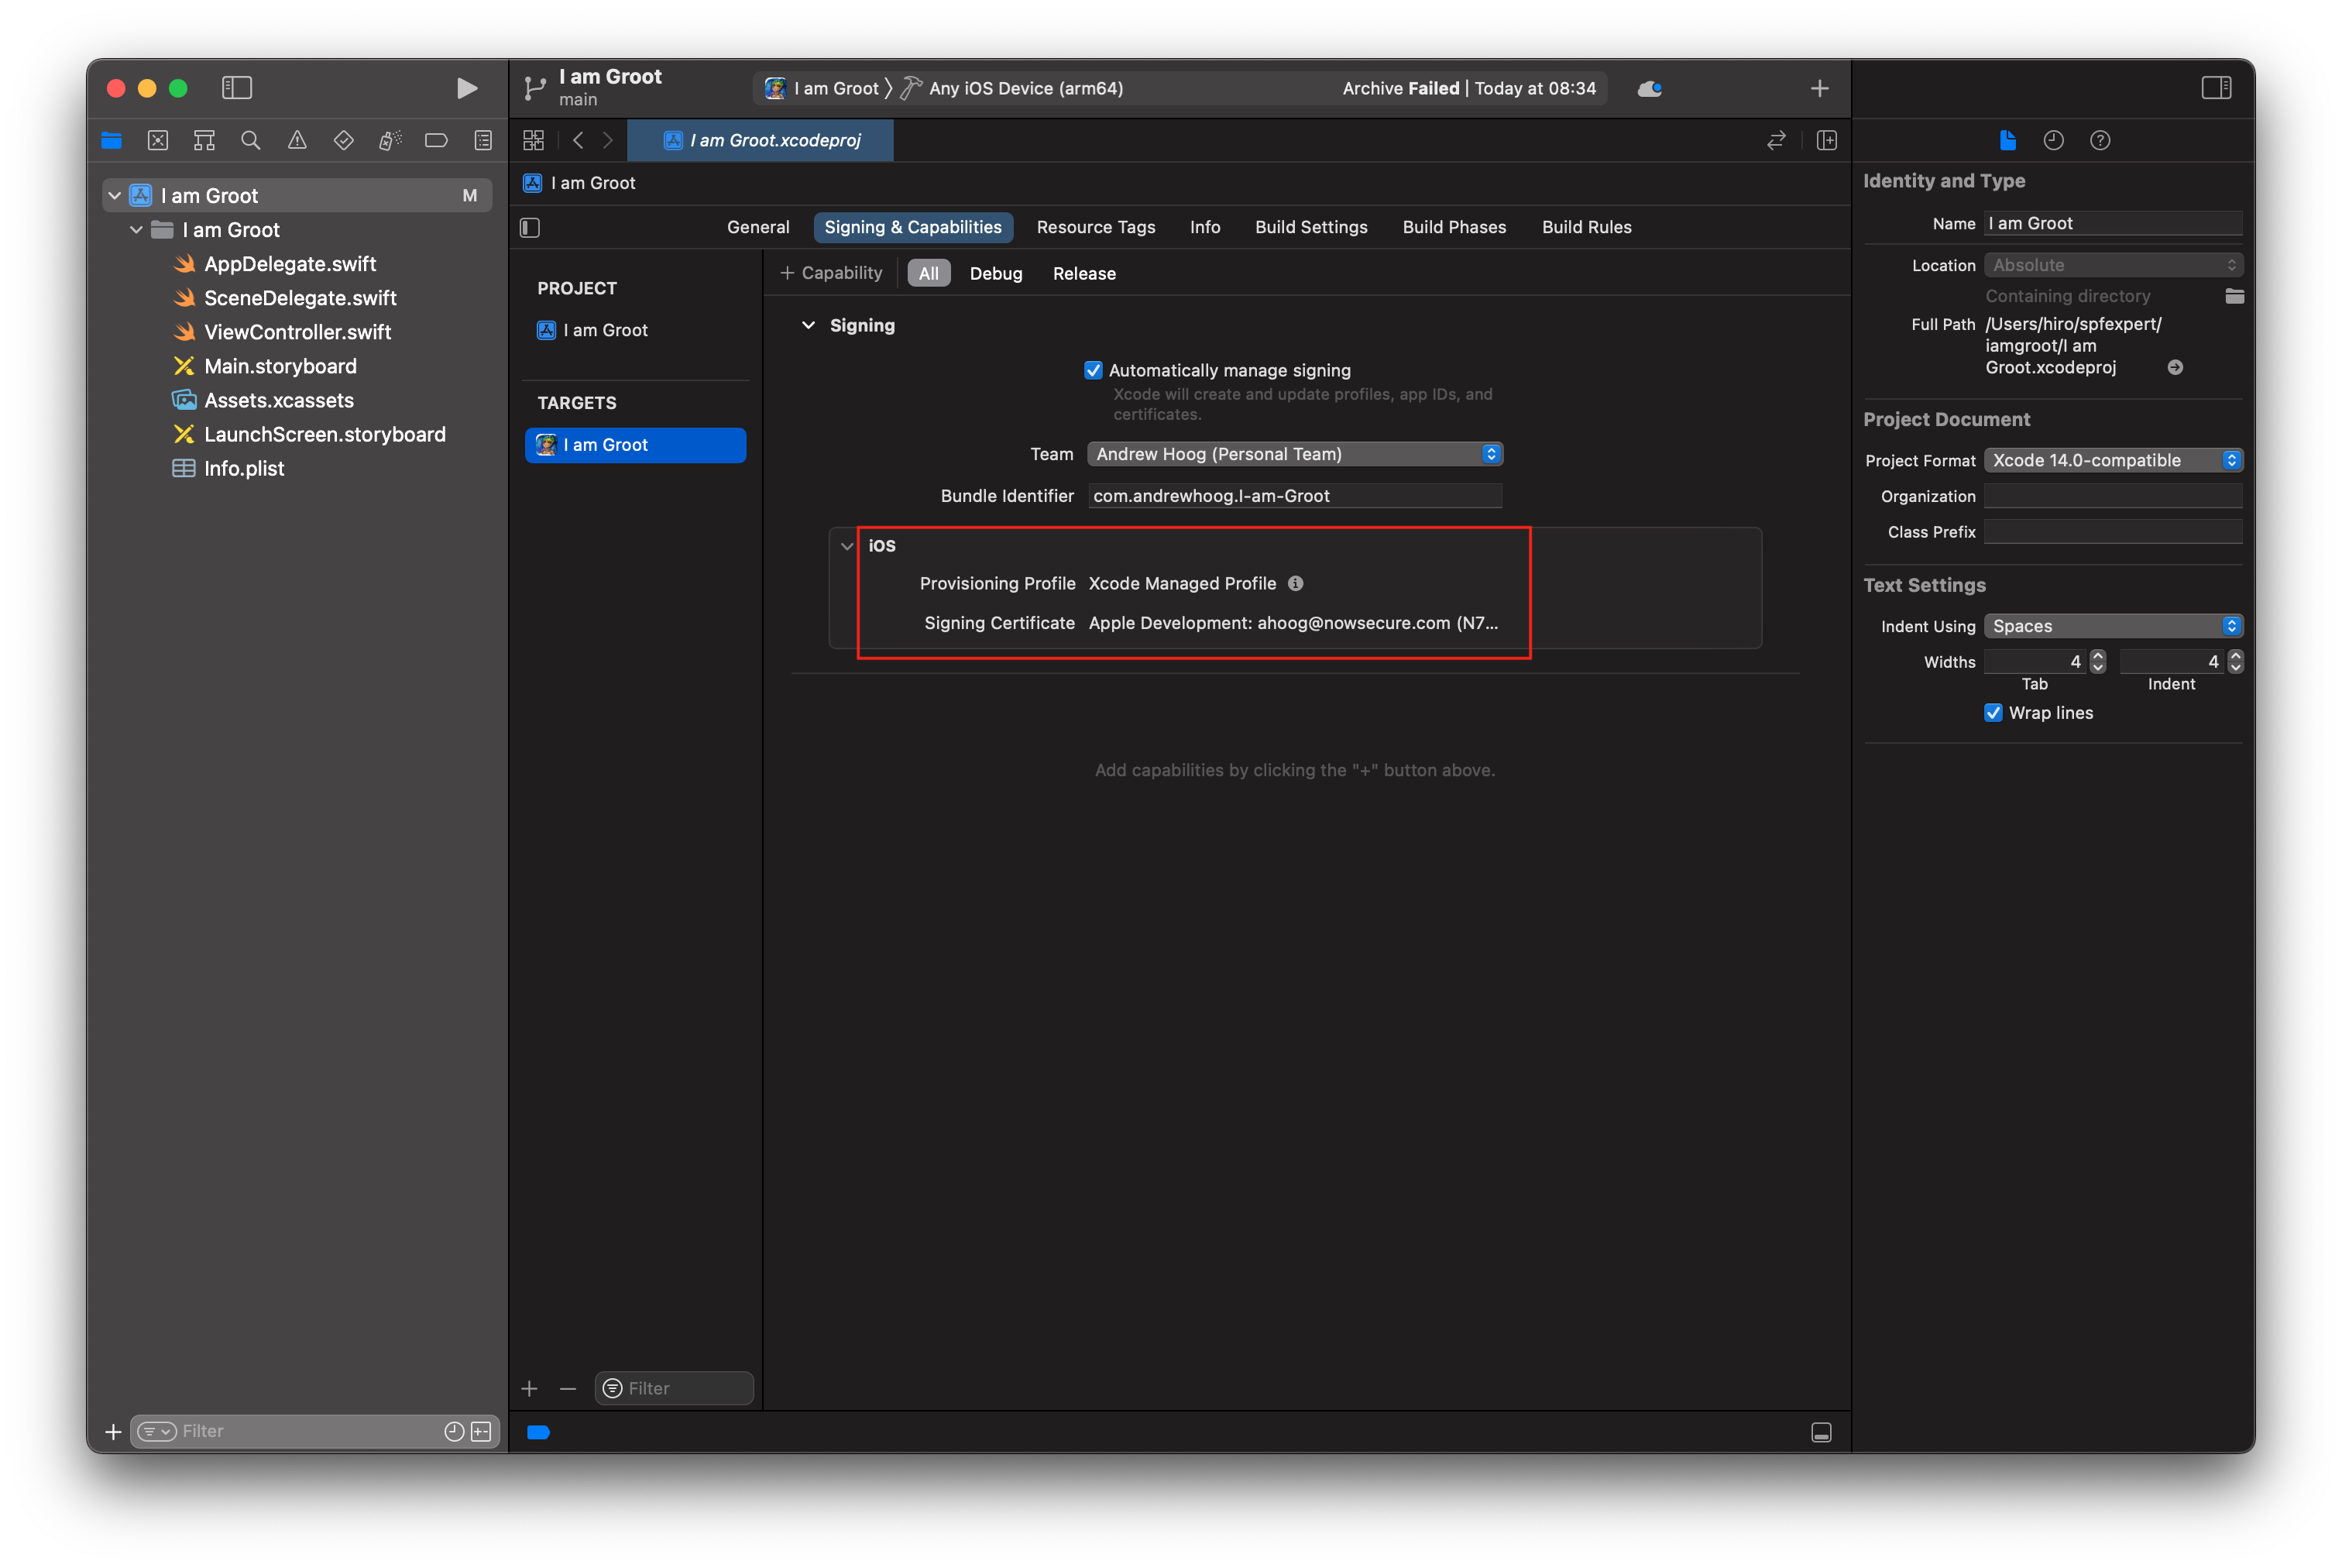Enable Debug configuration tab

pyautogui.click(x=995, y=273)
